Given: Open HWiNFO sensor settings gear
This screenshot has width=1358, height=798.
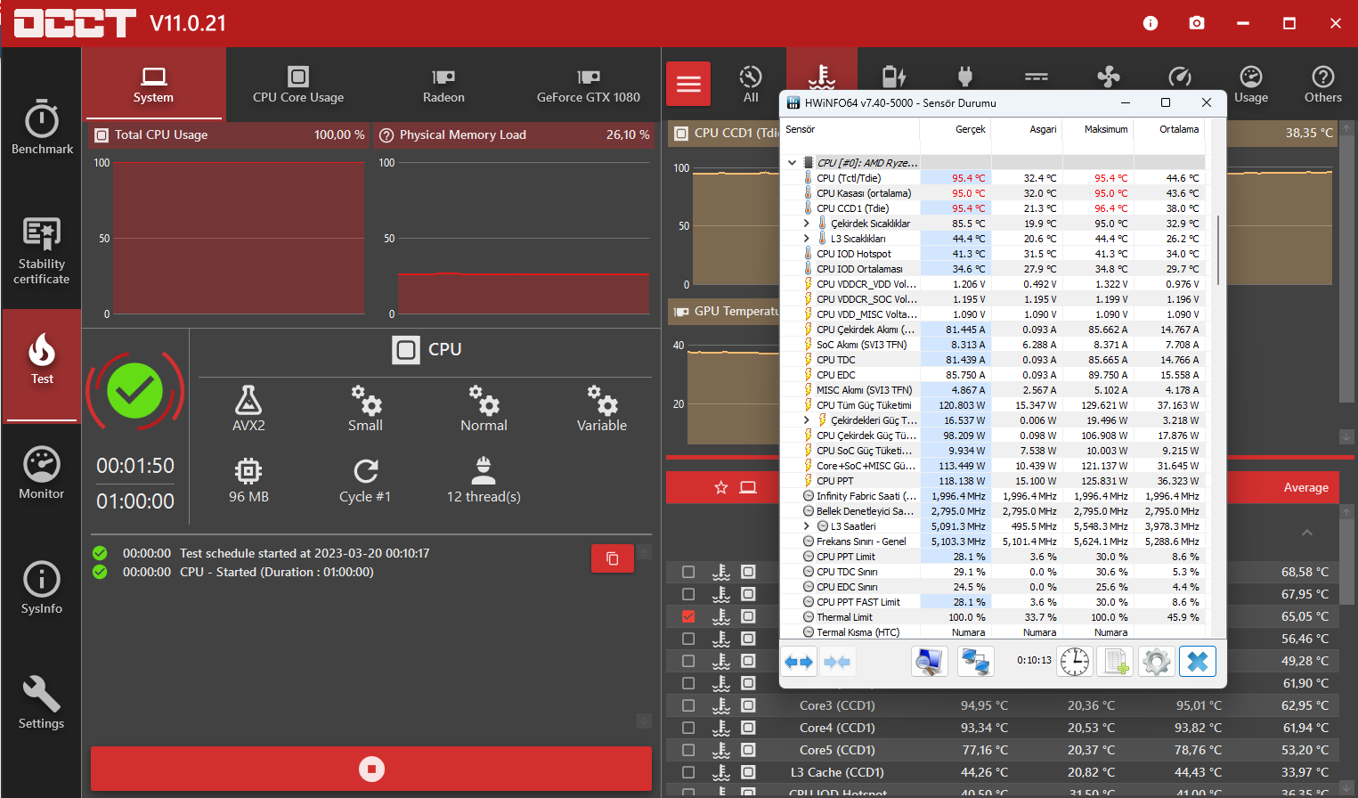Looking at the screenshot, I should coord(1157,662).
